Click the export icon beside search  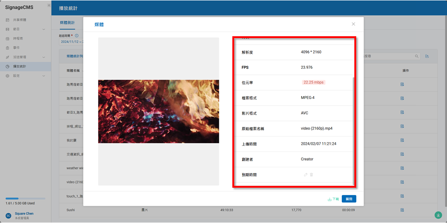click(x=427, y=56)
